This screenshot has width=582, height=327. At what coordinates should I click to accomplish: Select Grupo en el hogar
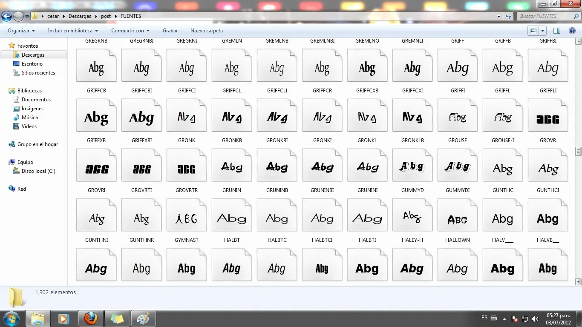tap(37, 144)
